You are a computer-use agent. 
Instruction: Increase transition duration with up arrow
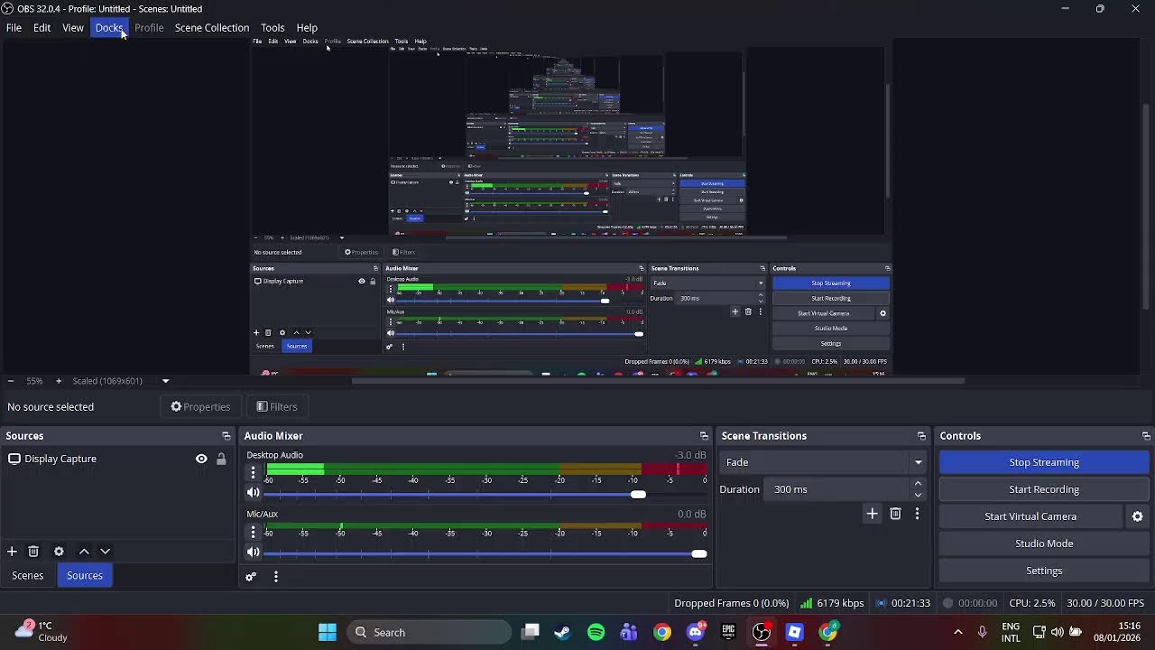[918, 484]
